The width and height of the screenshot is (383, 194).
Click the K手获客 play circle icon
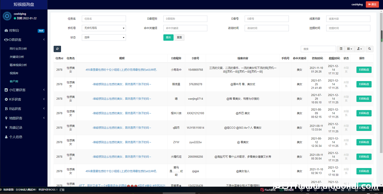6,99
